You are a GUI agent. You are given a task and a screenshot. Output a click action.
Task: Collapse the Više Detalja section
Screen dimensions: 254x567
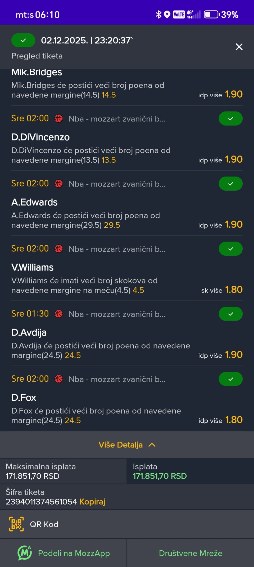[126, 445]
